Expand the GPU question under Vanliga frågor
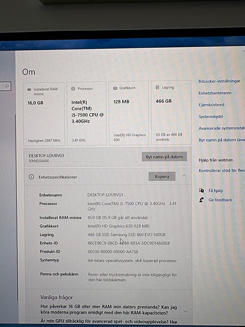 [109, 322]
